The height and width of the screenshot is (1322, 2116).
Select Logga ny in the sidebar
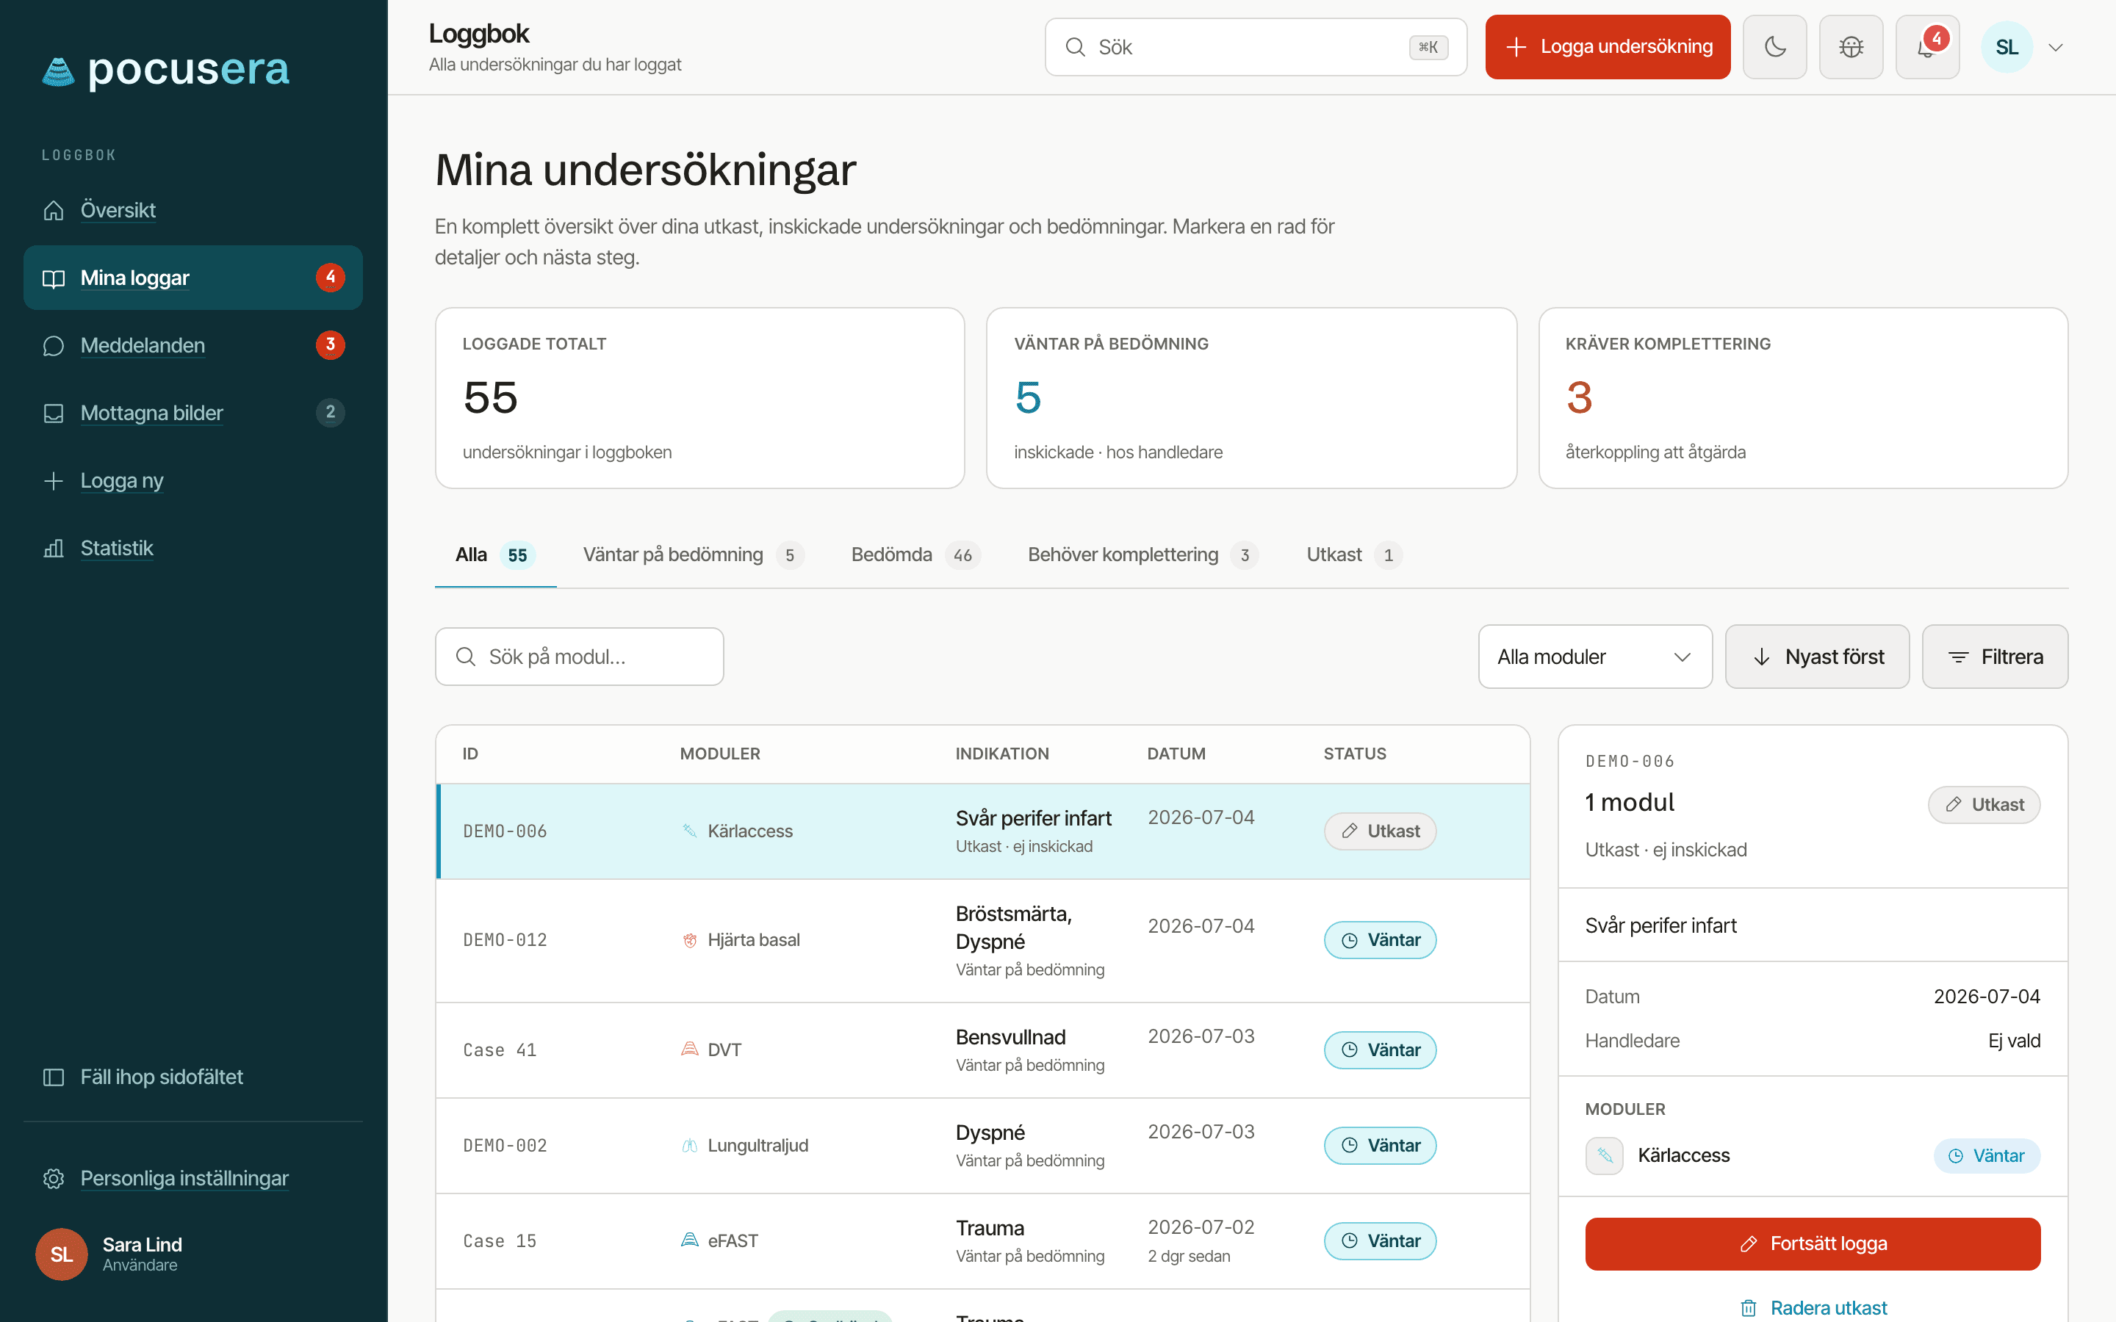(x=193, y=480)
